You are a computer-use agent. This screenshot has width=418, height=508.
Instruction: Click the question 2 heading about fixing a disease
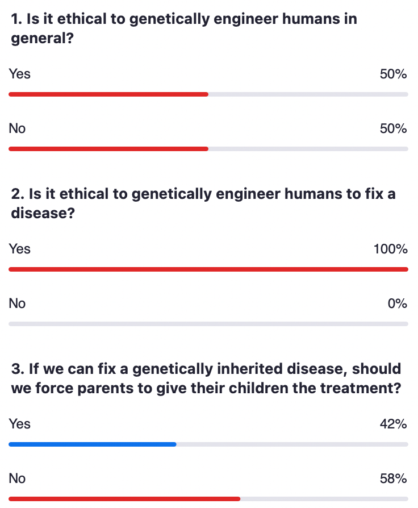click(203, 204)
